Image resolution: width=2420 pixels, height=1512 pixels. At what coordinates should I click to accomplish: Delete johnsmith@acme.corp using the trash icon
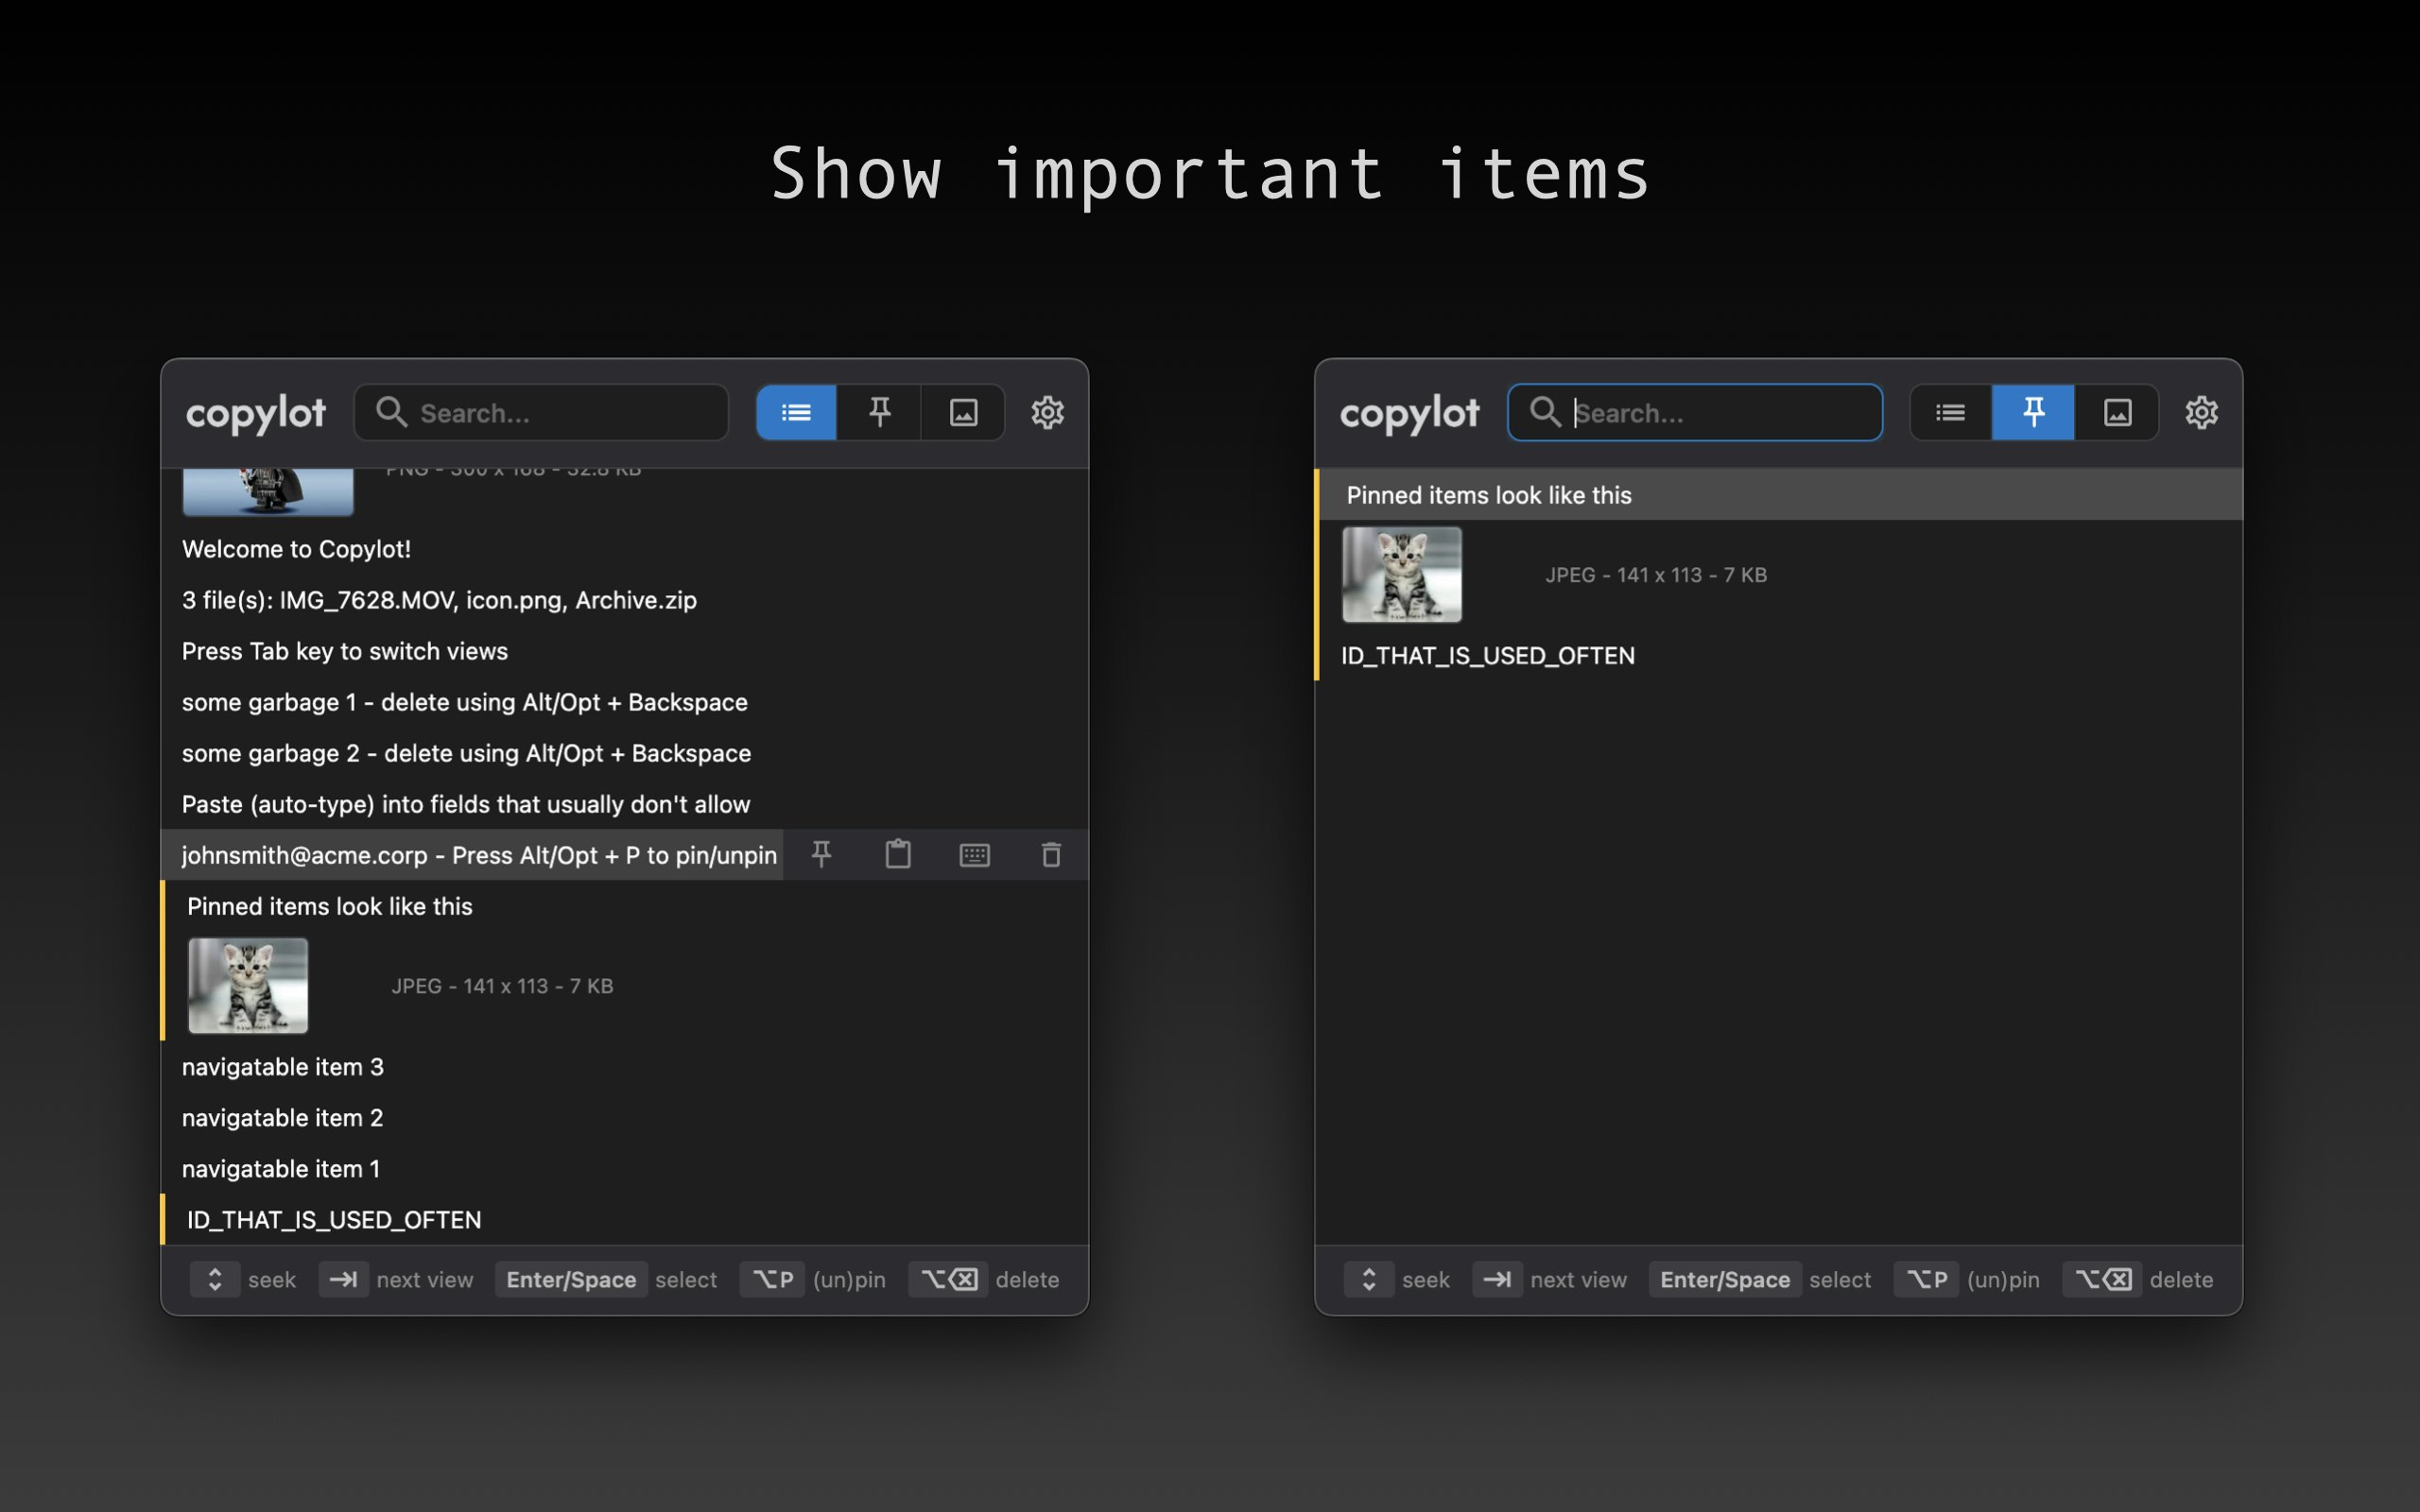(1050, 854)
